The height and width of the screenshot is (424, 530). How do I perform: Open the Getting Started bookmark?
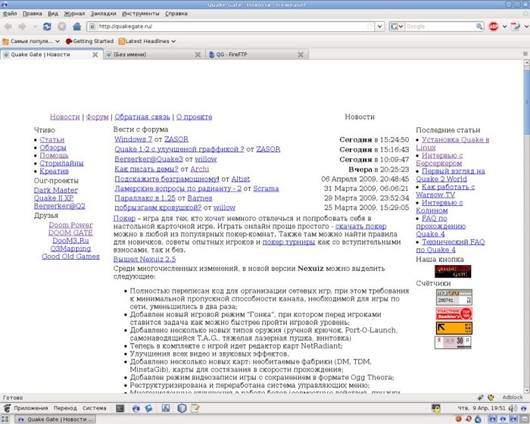[x=89, y=41]
